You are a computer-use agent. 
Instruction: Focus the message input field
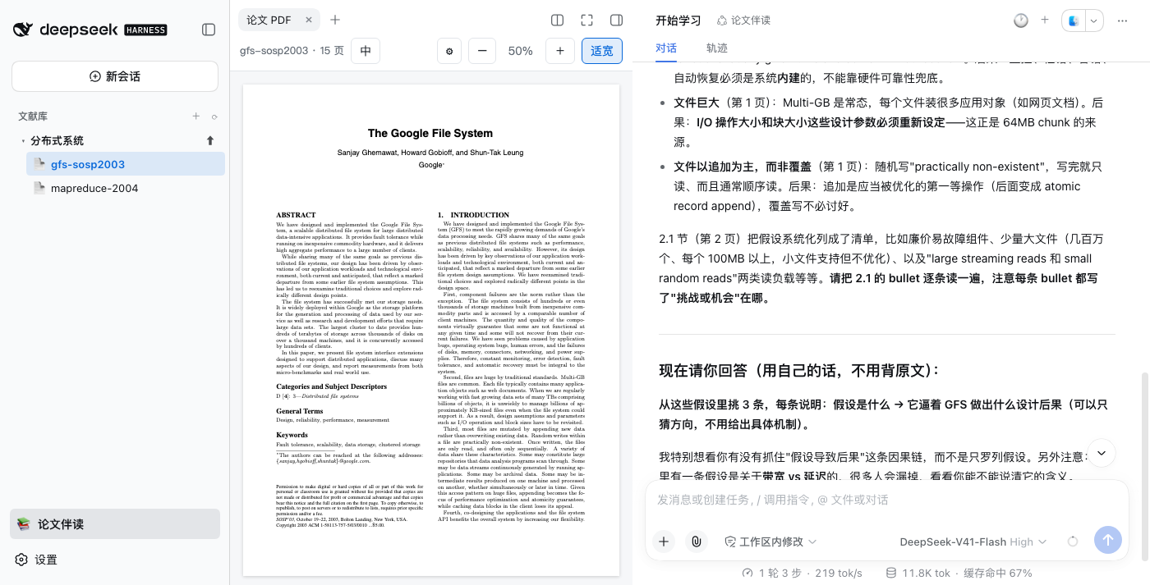point(887,500)
